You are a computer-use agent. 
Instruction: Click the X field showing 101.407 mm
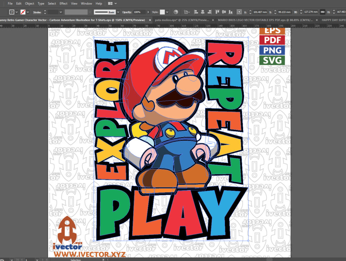260,12
